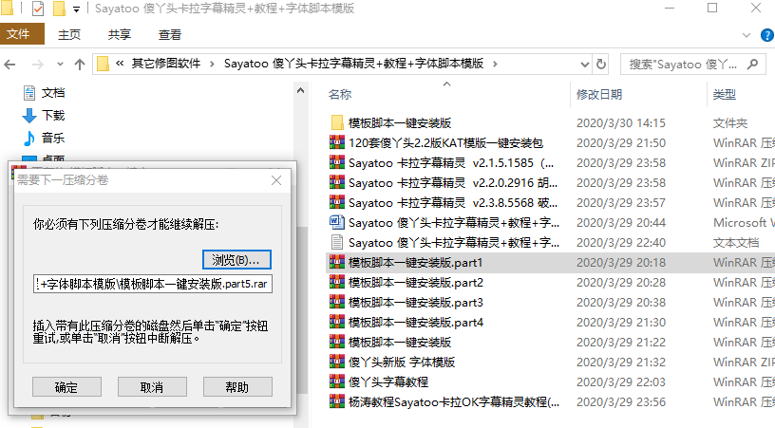Select 文档 in the navigation pane

tap(52, 93)
